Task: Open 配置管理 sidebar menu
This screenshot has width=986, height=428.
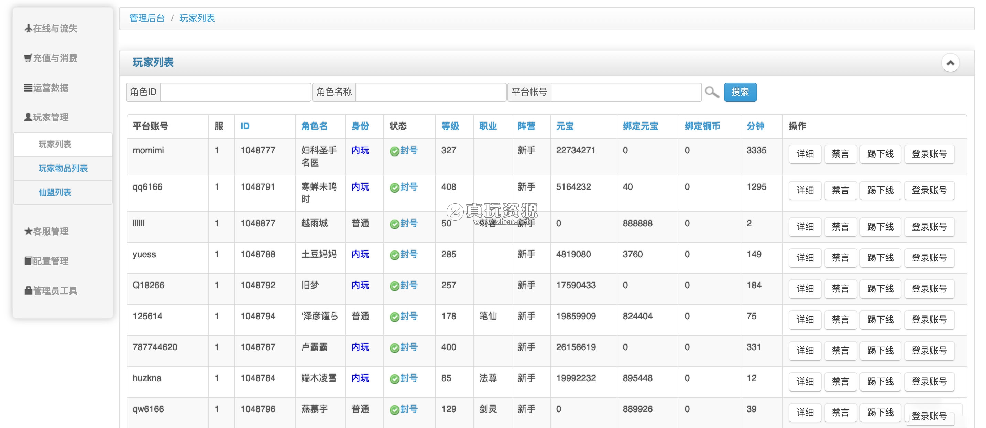Action: (47, 261)
